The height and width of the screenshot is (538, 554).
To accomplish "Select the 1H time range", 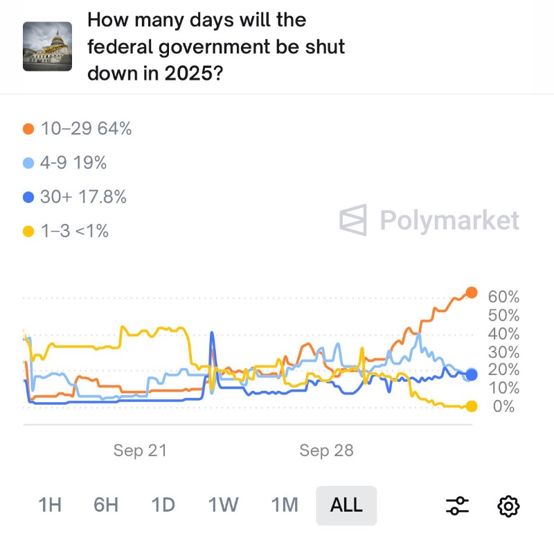I will (x=50, y=505).
